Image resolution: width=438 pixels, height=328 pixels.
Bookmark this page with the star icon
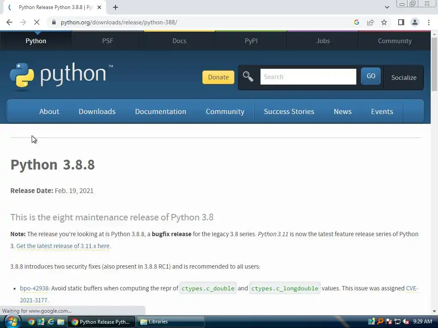(384, 22)
